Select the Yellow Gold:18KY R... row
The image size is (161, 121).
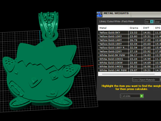[129, 48]
